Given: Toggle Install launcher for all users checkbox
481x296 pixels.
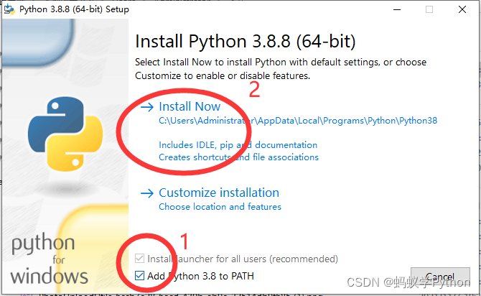Looking at the screenshot, I should pos(139,259).
